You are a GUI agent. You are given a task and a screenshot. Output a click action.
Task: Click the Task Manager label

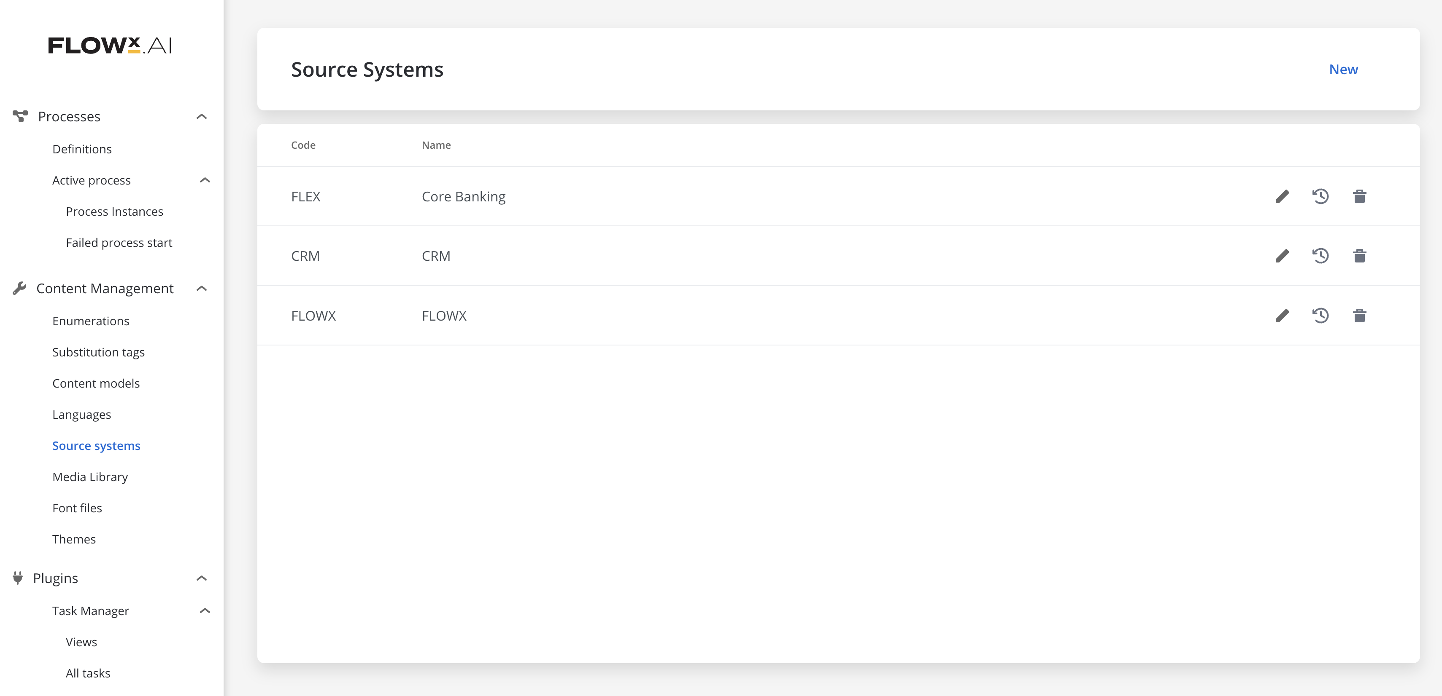[90, 610]
